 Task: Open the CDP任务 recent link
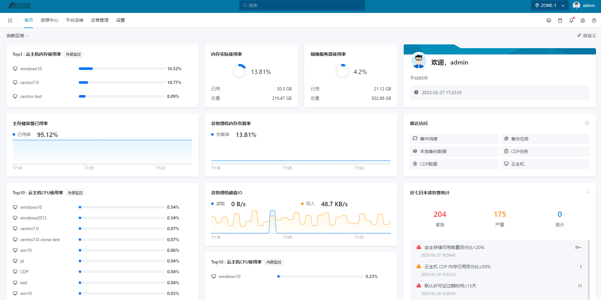[545, 151]
